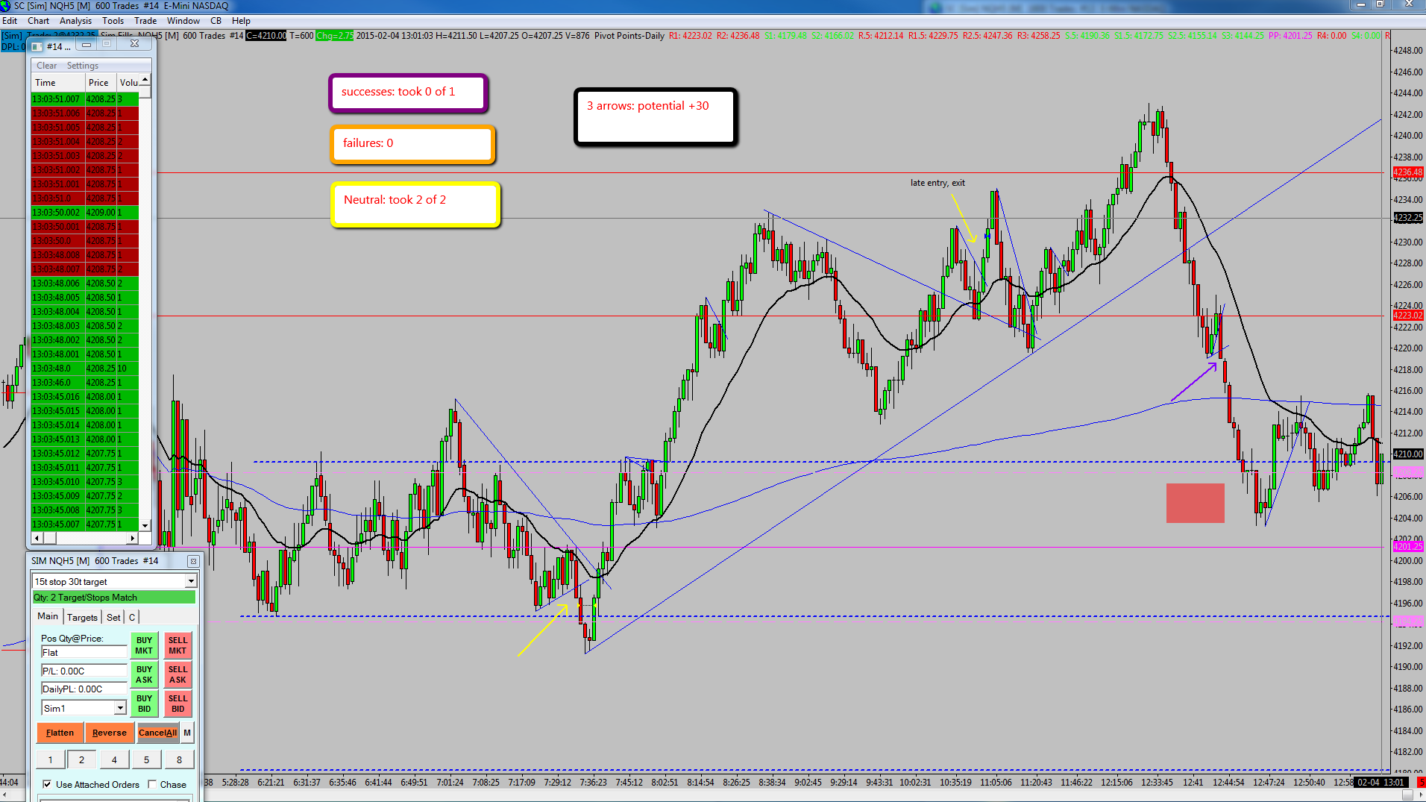The width and height of the screenshot is (1426, 802).
Task: Click the 'Neutral: took 2 of 2' text box
Action: (415, 204)
